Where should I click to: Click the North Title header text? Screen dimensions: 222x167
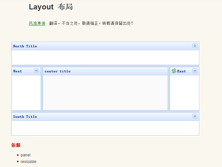pos(25,46)
